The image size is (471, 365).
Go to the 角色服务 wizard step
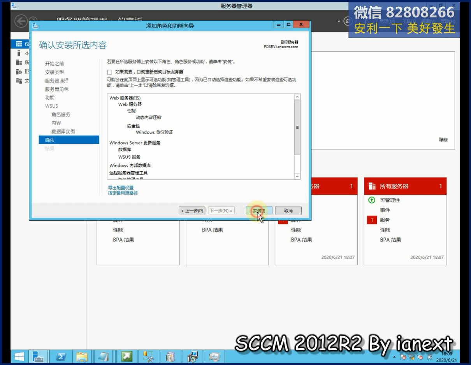tap(61, 115)
